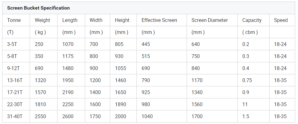Click the 3-5T row label

(13, 44)
